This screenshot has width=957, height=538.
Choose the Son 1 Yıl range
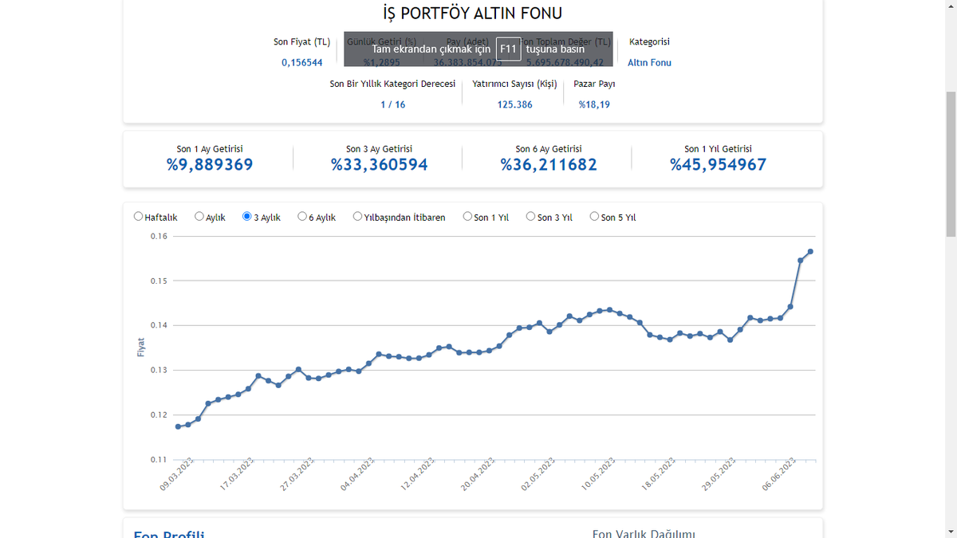467,216
